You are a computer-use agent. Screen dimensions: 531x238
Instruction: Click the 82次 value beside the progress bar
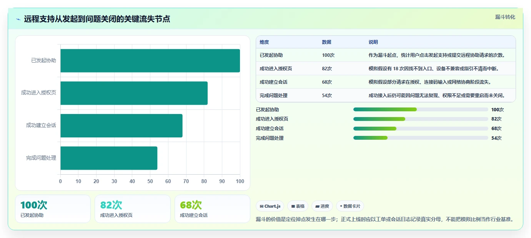click(x=496, y=119)
